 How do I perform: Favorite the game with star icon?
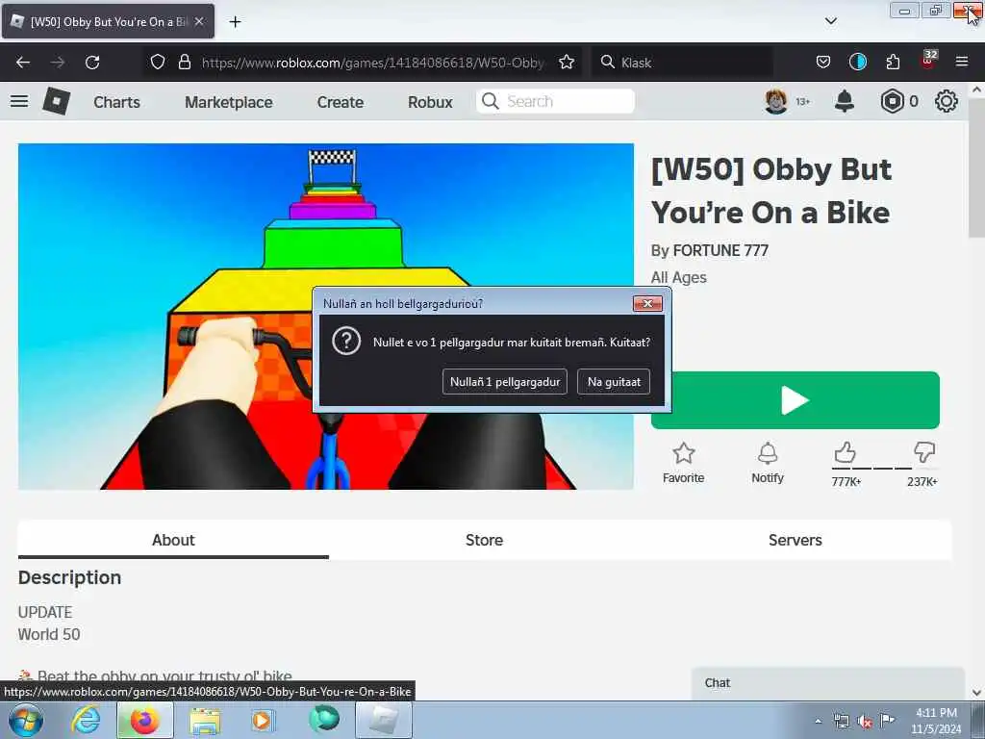click(x=684, y=463)
